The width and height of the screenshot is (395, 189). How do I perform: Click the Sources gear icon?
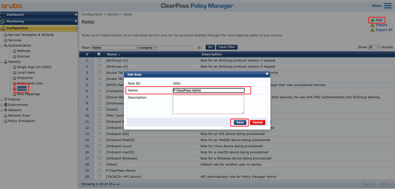(x=14, y=56)
